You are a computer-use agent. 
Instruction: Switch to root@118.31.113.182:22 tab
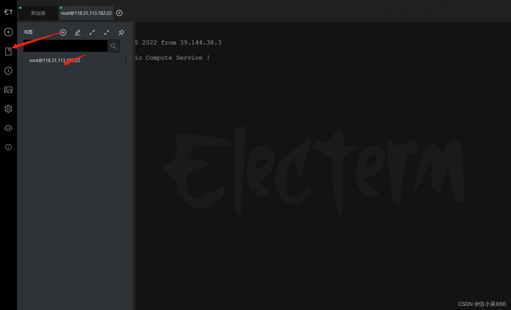tap(86, 13)
